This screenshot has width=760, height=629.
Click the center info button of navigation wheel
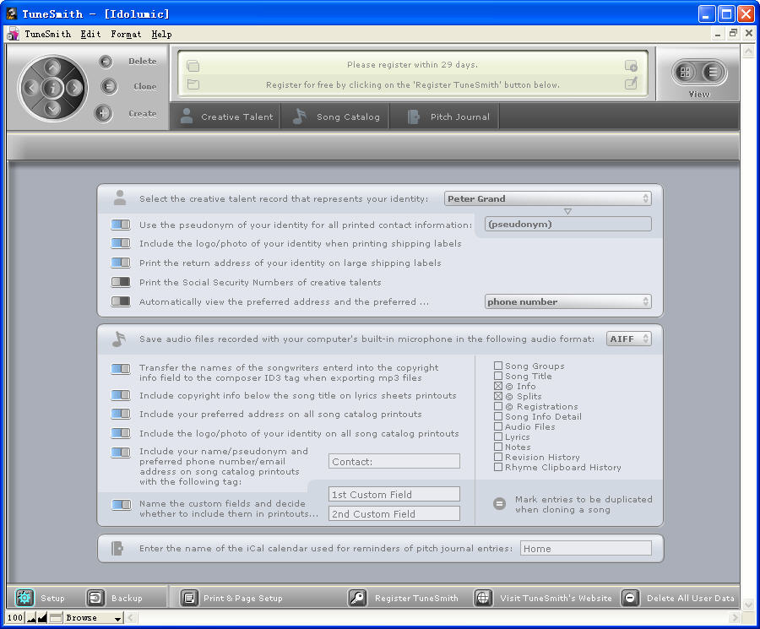click(x=52, y=88)
